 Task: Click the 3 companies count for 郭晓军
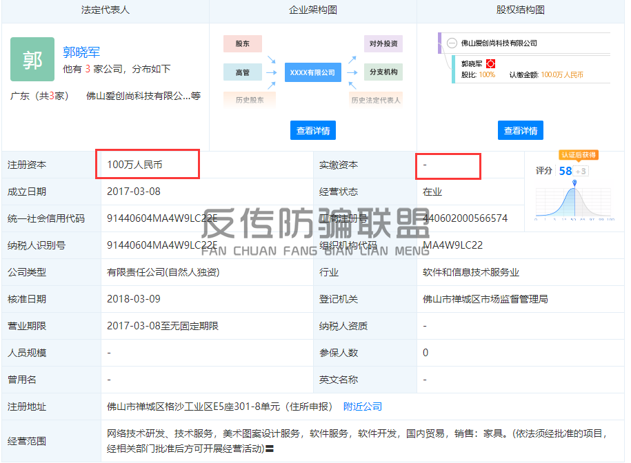point(88,69)
